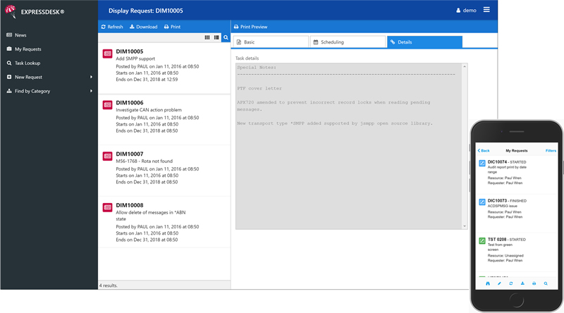Click the News newspaper icon

click(9, 35)
